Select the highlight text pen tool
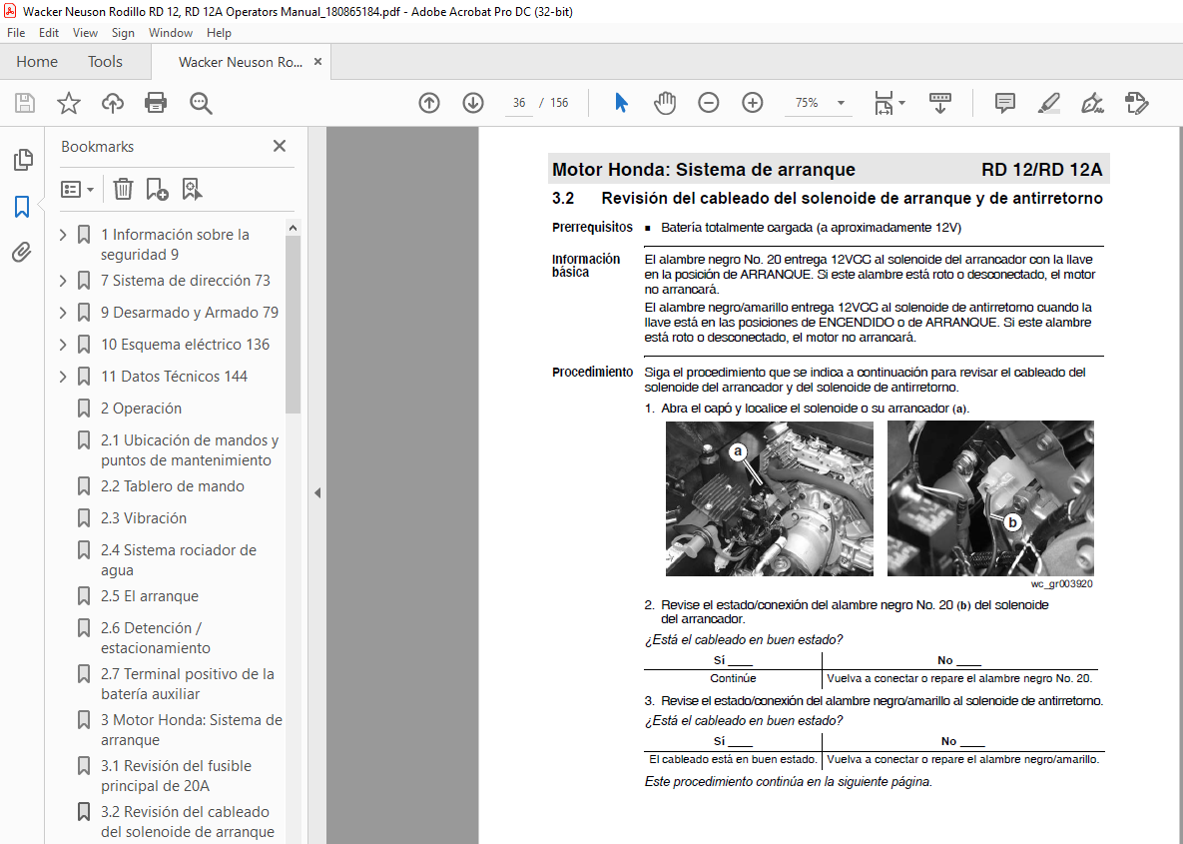Image resolution: width=1183 pixels, height=844 pixels. 1048,103
